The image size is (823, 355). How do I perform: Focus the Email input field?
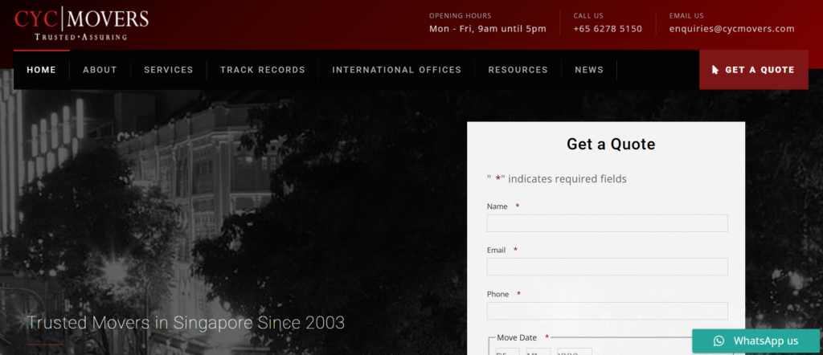(x=608, y=267)
